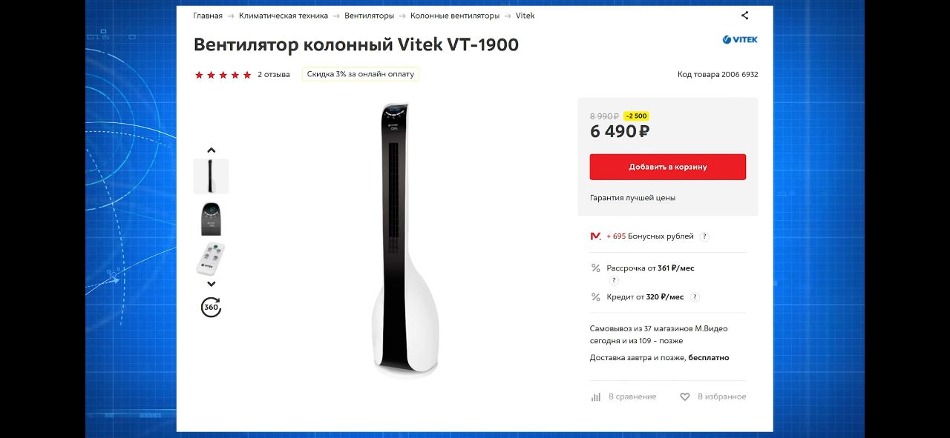Open help icon under Рассрочка

coord(614,281)
